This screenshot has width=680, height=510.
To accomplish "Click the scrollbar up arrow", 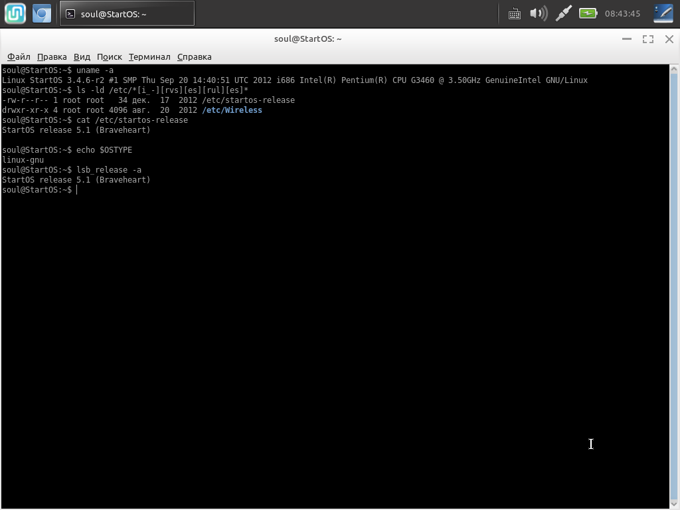I will [674, 68].
